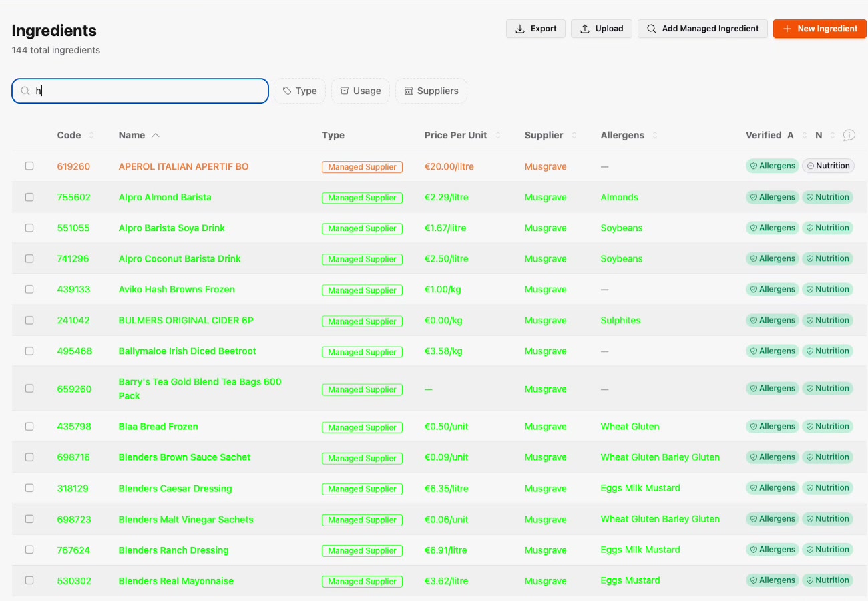Open Blenders Real Mayonnaise ingredient
The image size is (868, 601).
tap(176, 581)
